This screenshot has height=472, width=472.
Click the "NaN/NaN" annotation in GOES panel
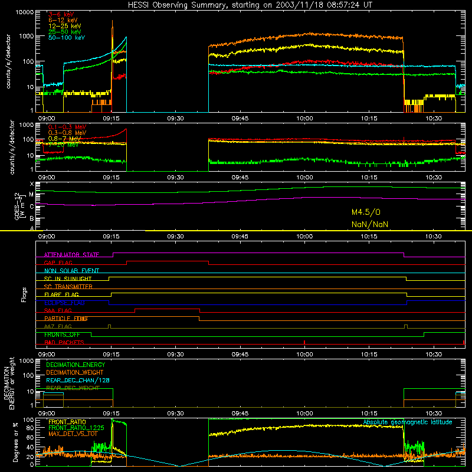click(x=370, y=224)
